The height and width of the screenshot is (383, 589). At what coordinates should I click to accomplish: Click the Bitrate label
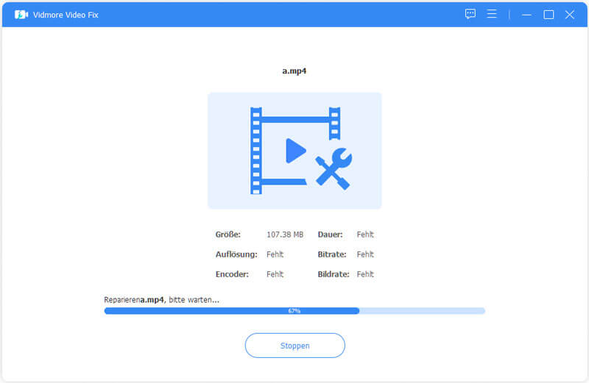pyautogui.click(x=332, y=254)
